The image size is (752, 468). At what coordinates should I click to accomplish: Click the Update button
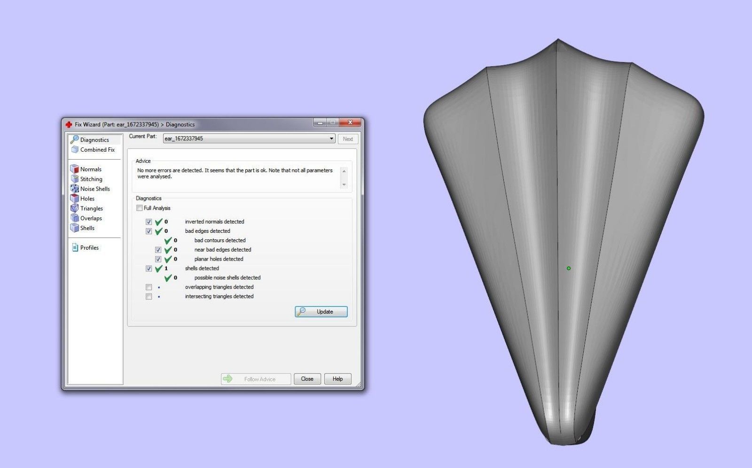point(321,312)
